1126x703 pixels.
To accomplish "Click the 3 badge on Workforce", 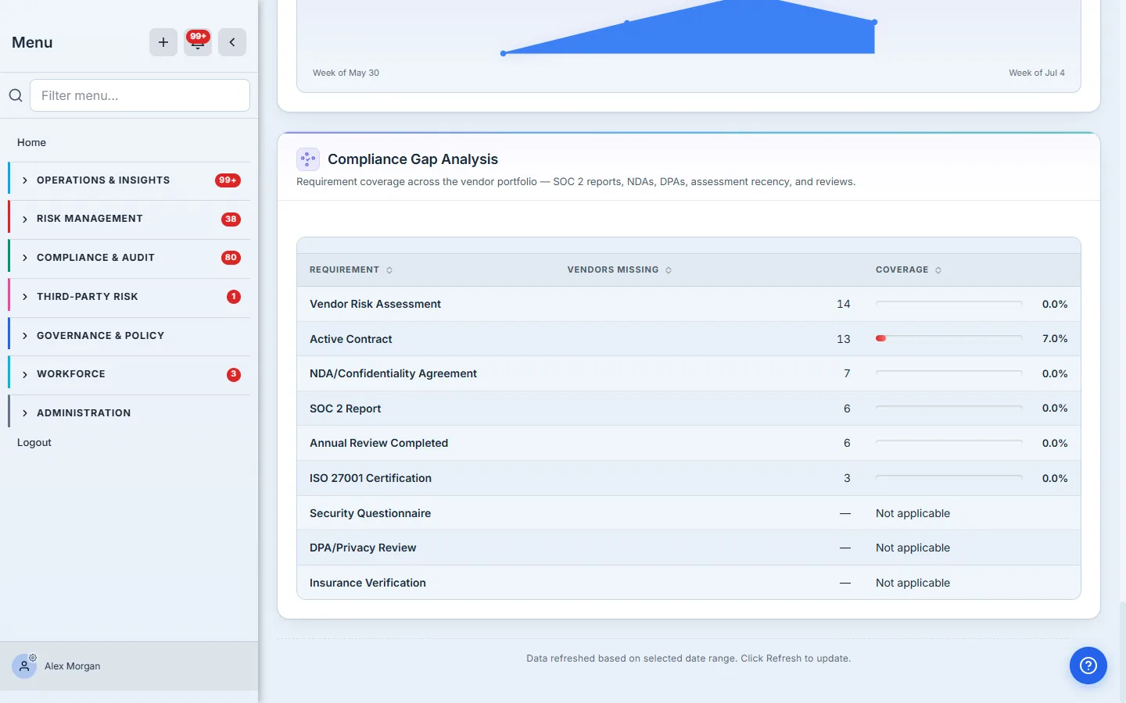I will tap(234, 374).
